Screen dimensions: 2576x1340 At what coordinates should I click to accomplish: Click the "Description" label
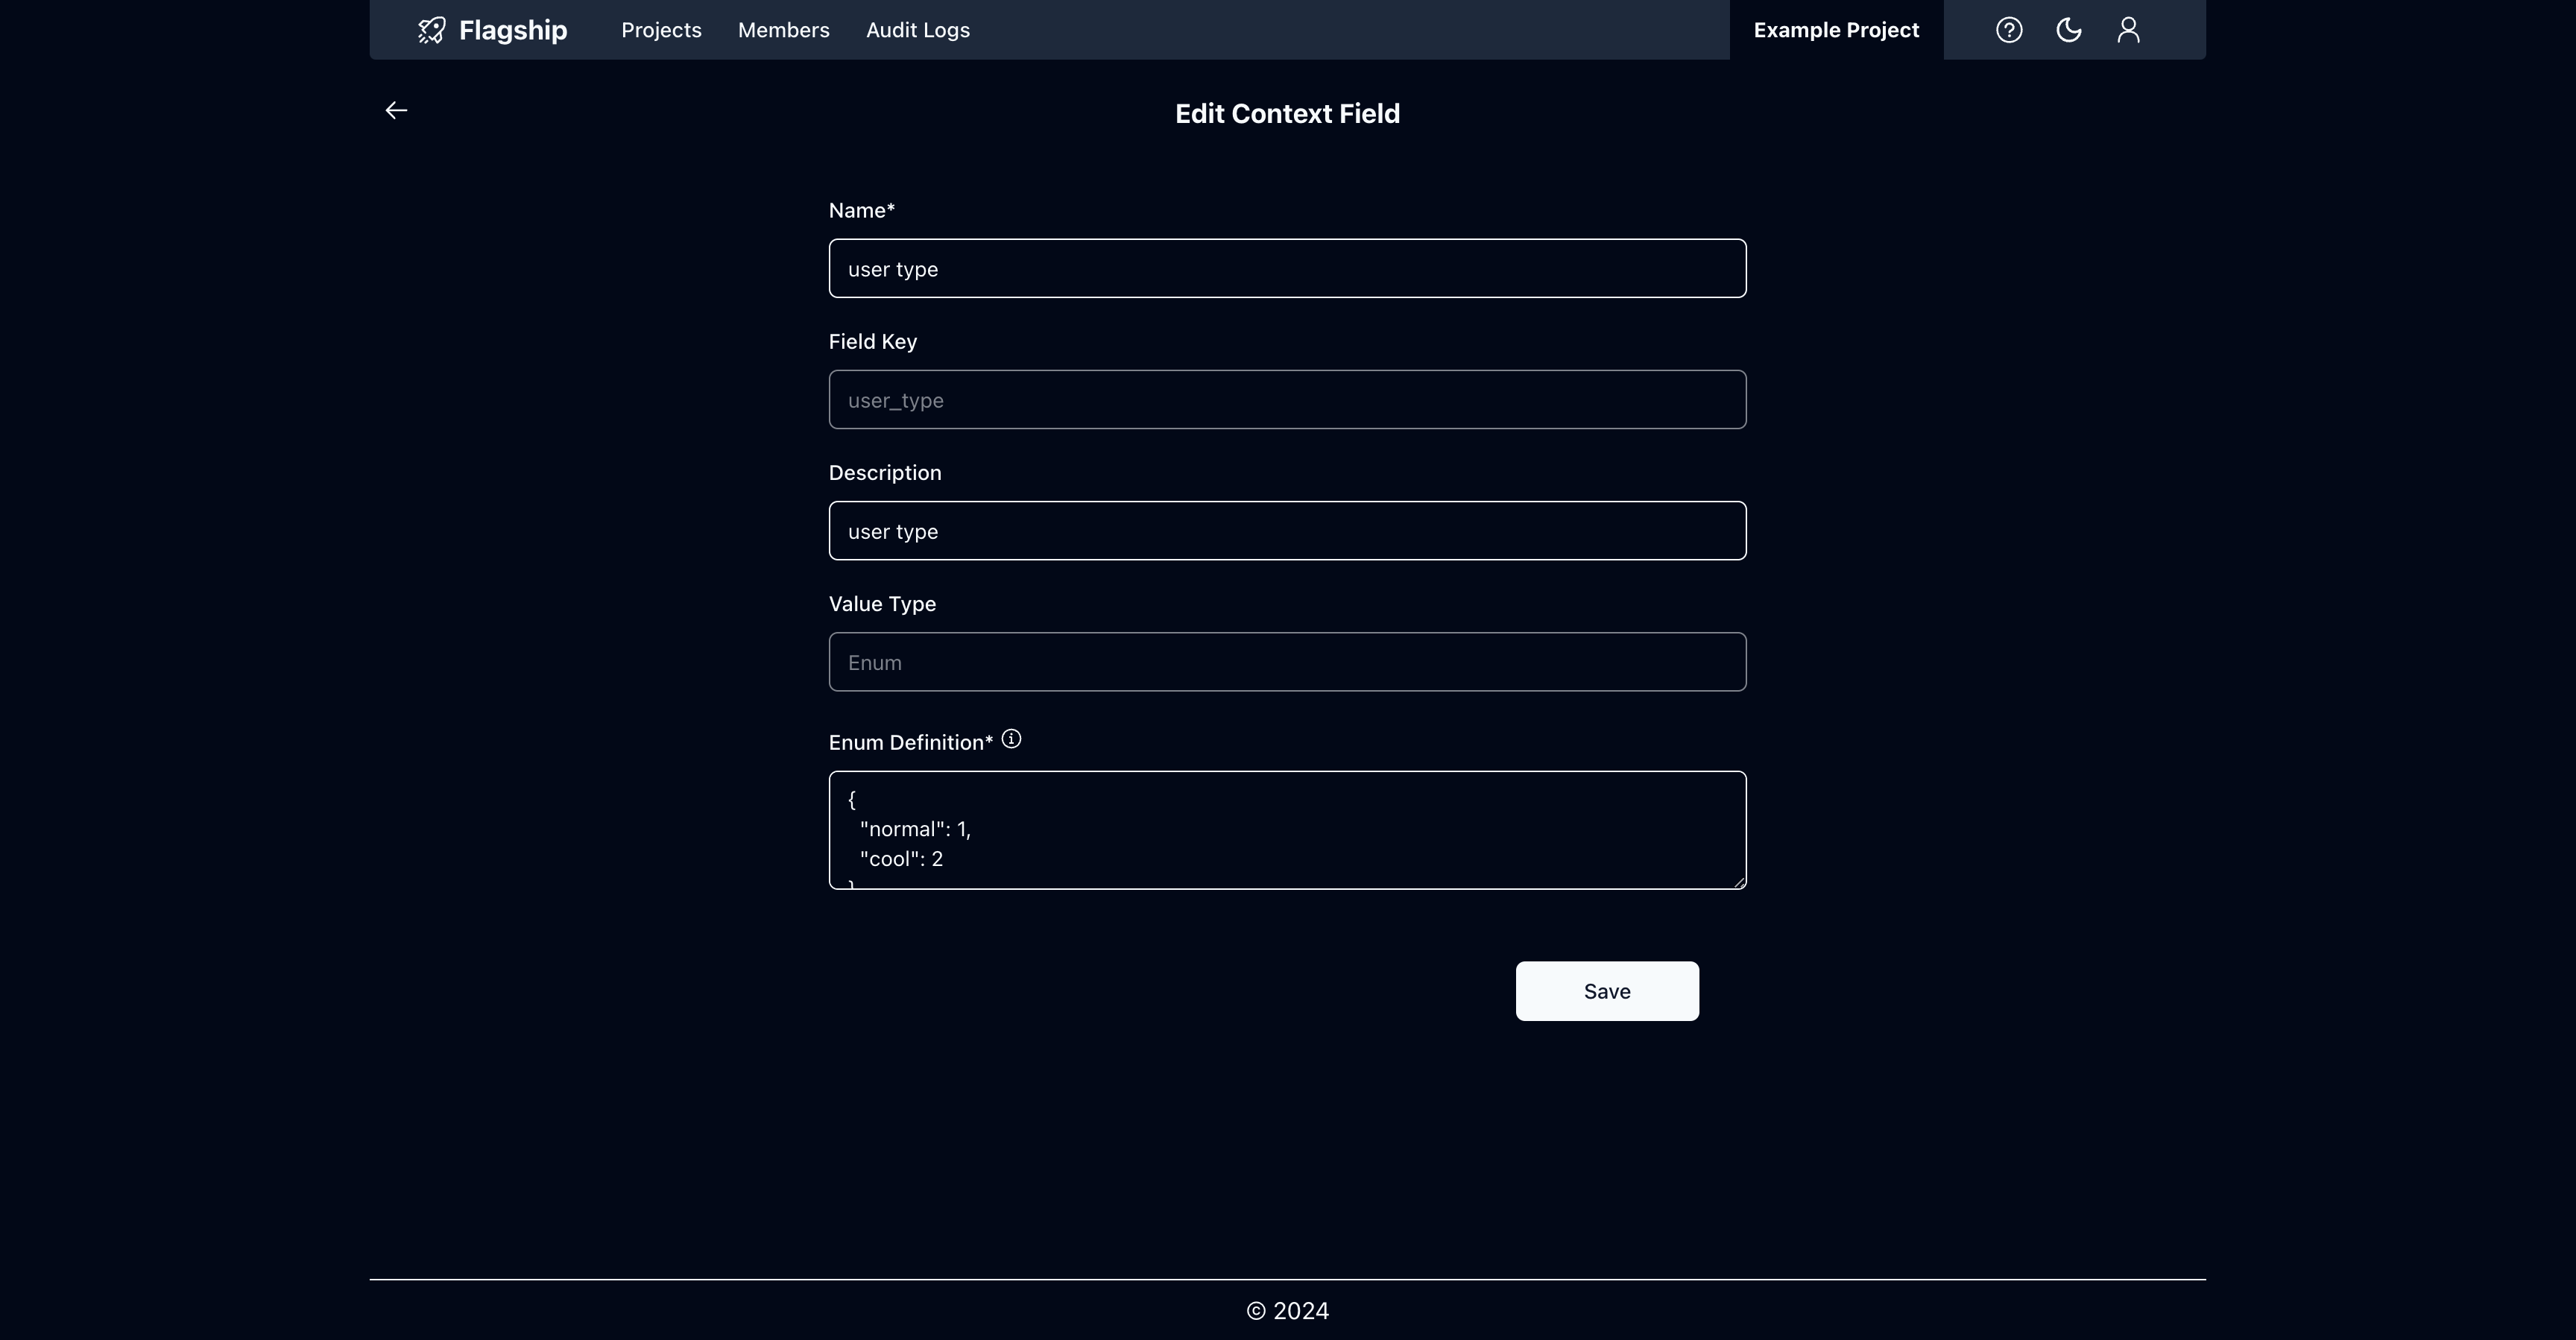(885, 473)
